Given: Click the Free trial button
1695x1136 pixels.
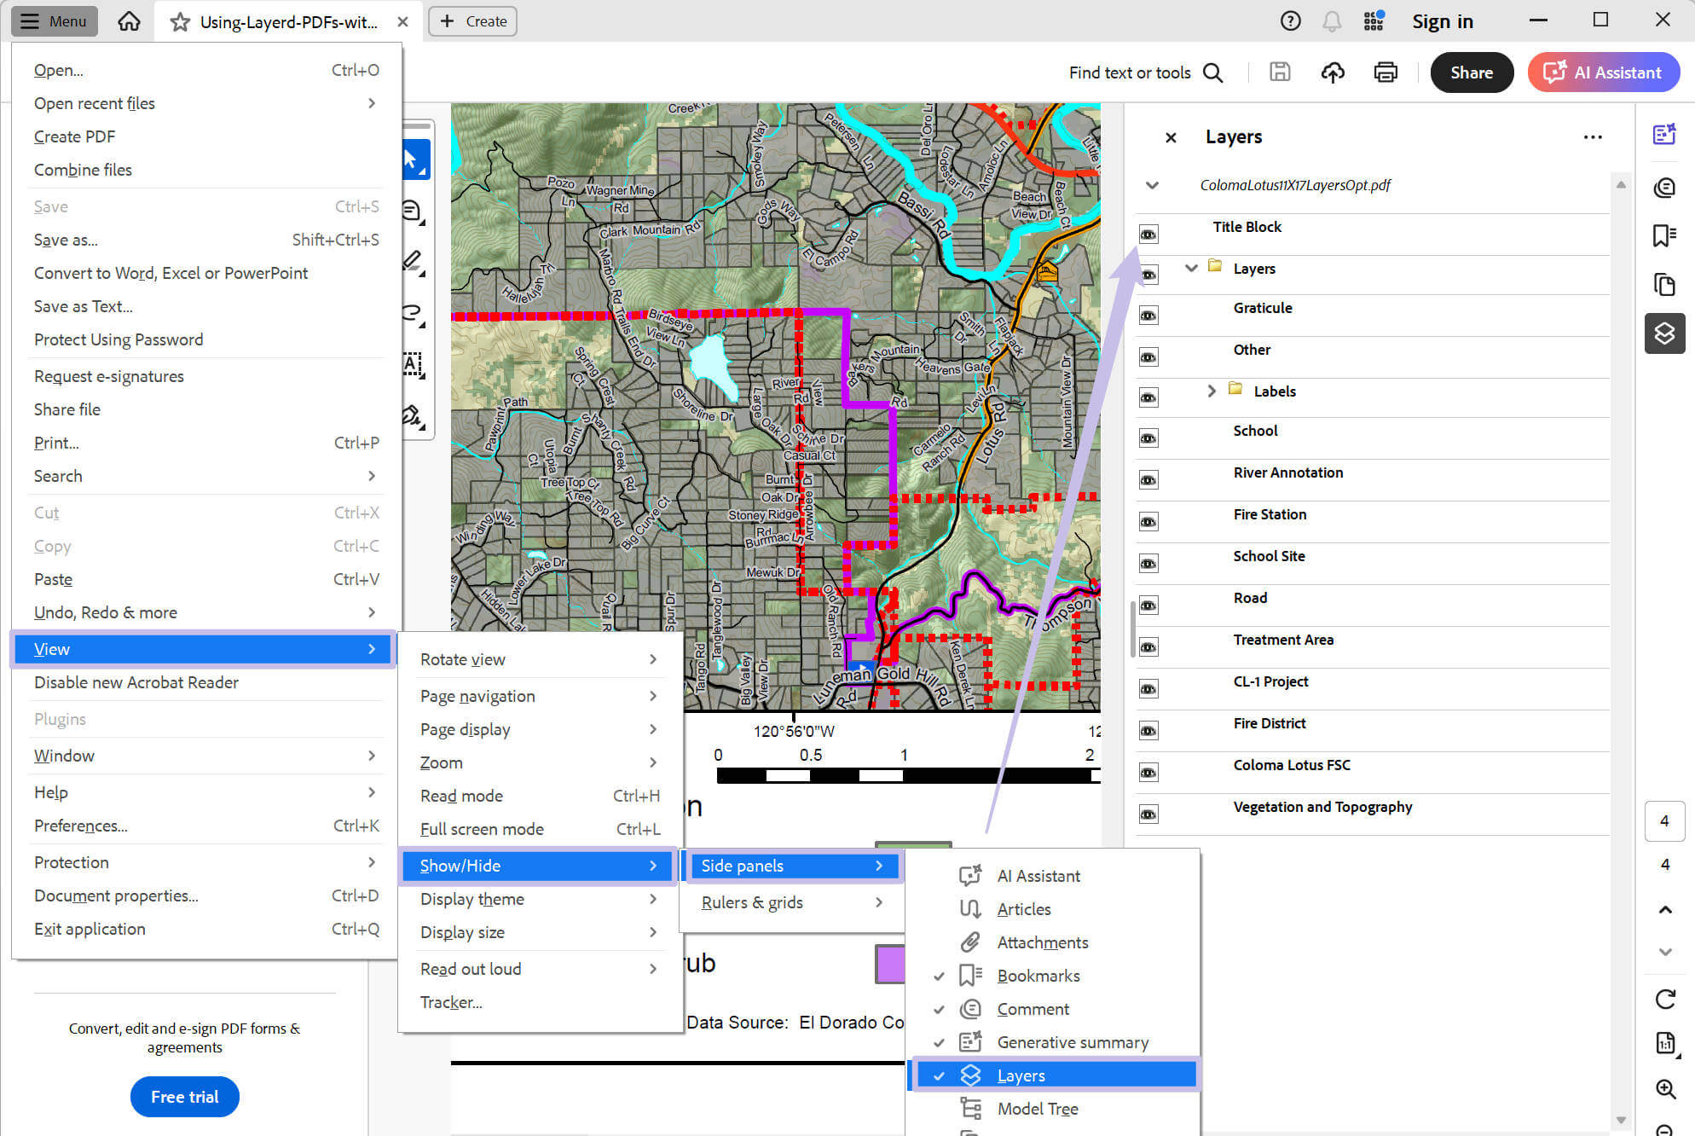Looking at the screenshot, I should coord(184,1097).
